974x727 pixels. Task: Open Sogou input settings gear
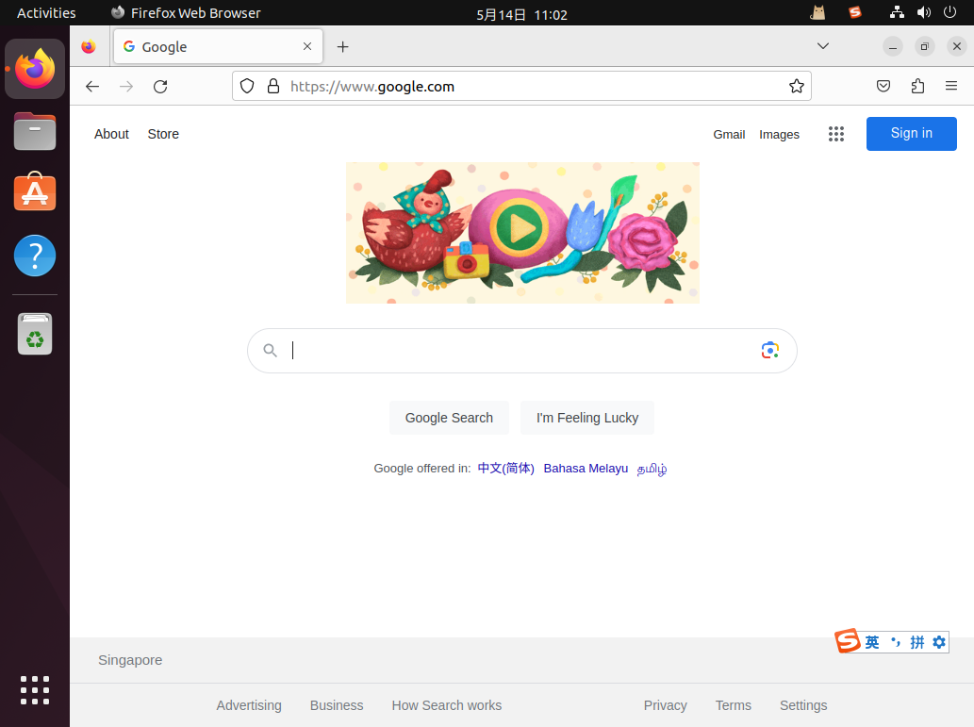click(x=939, y=642)
